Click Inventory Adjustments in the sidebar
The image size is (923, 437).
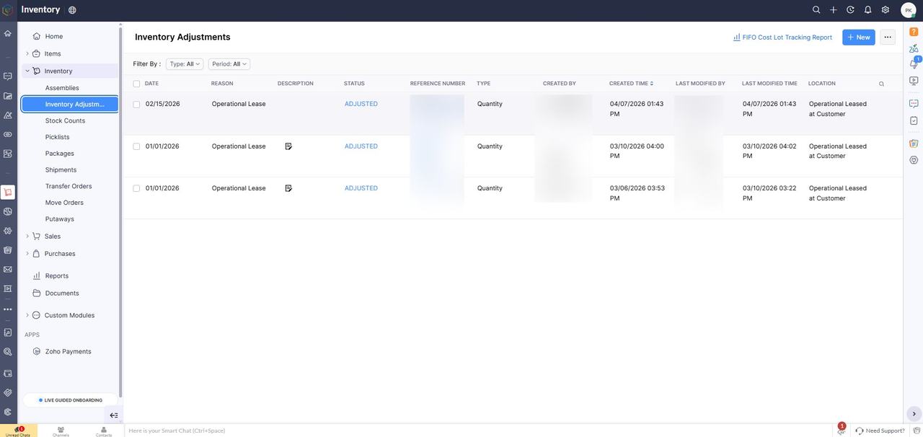coord(70,105)
